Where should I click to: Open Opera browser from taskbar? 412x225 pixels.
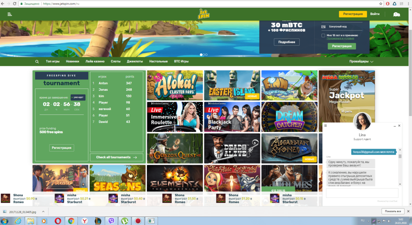(x=58, y=221)
